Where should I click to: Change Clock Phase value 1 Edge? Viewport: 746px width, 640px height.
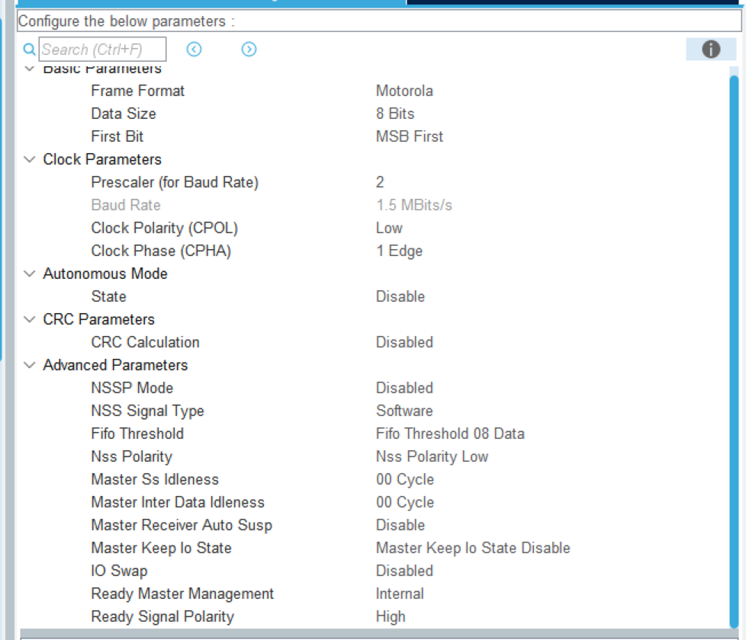pos(399,251)
